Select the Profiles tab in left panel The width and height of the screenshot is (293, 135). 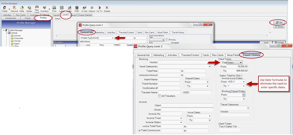[43, 18]
